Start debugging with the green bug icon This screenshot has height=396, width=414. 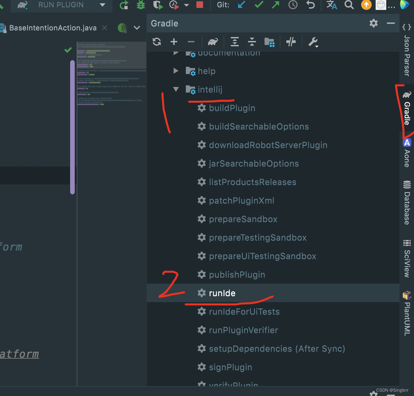click(x=141, y=5)
